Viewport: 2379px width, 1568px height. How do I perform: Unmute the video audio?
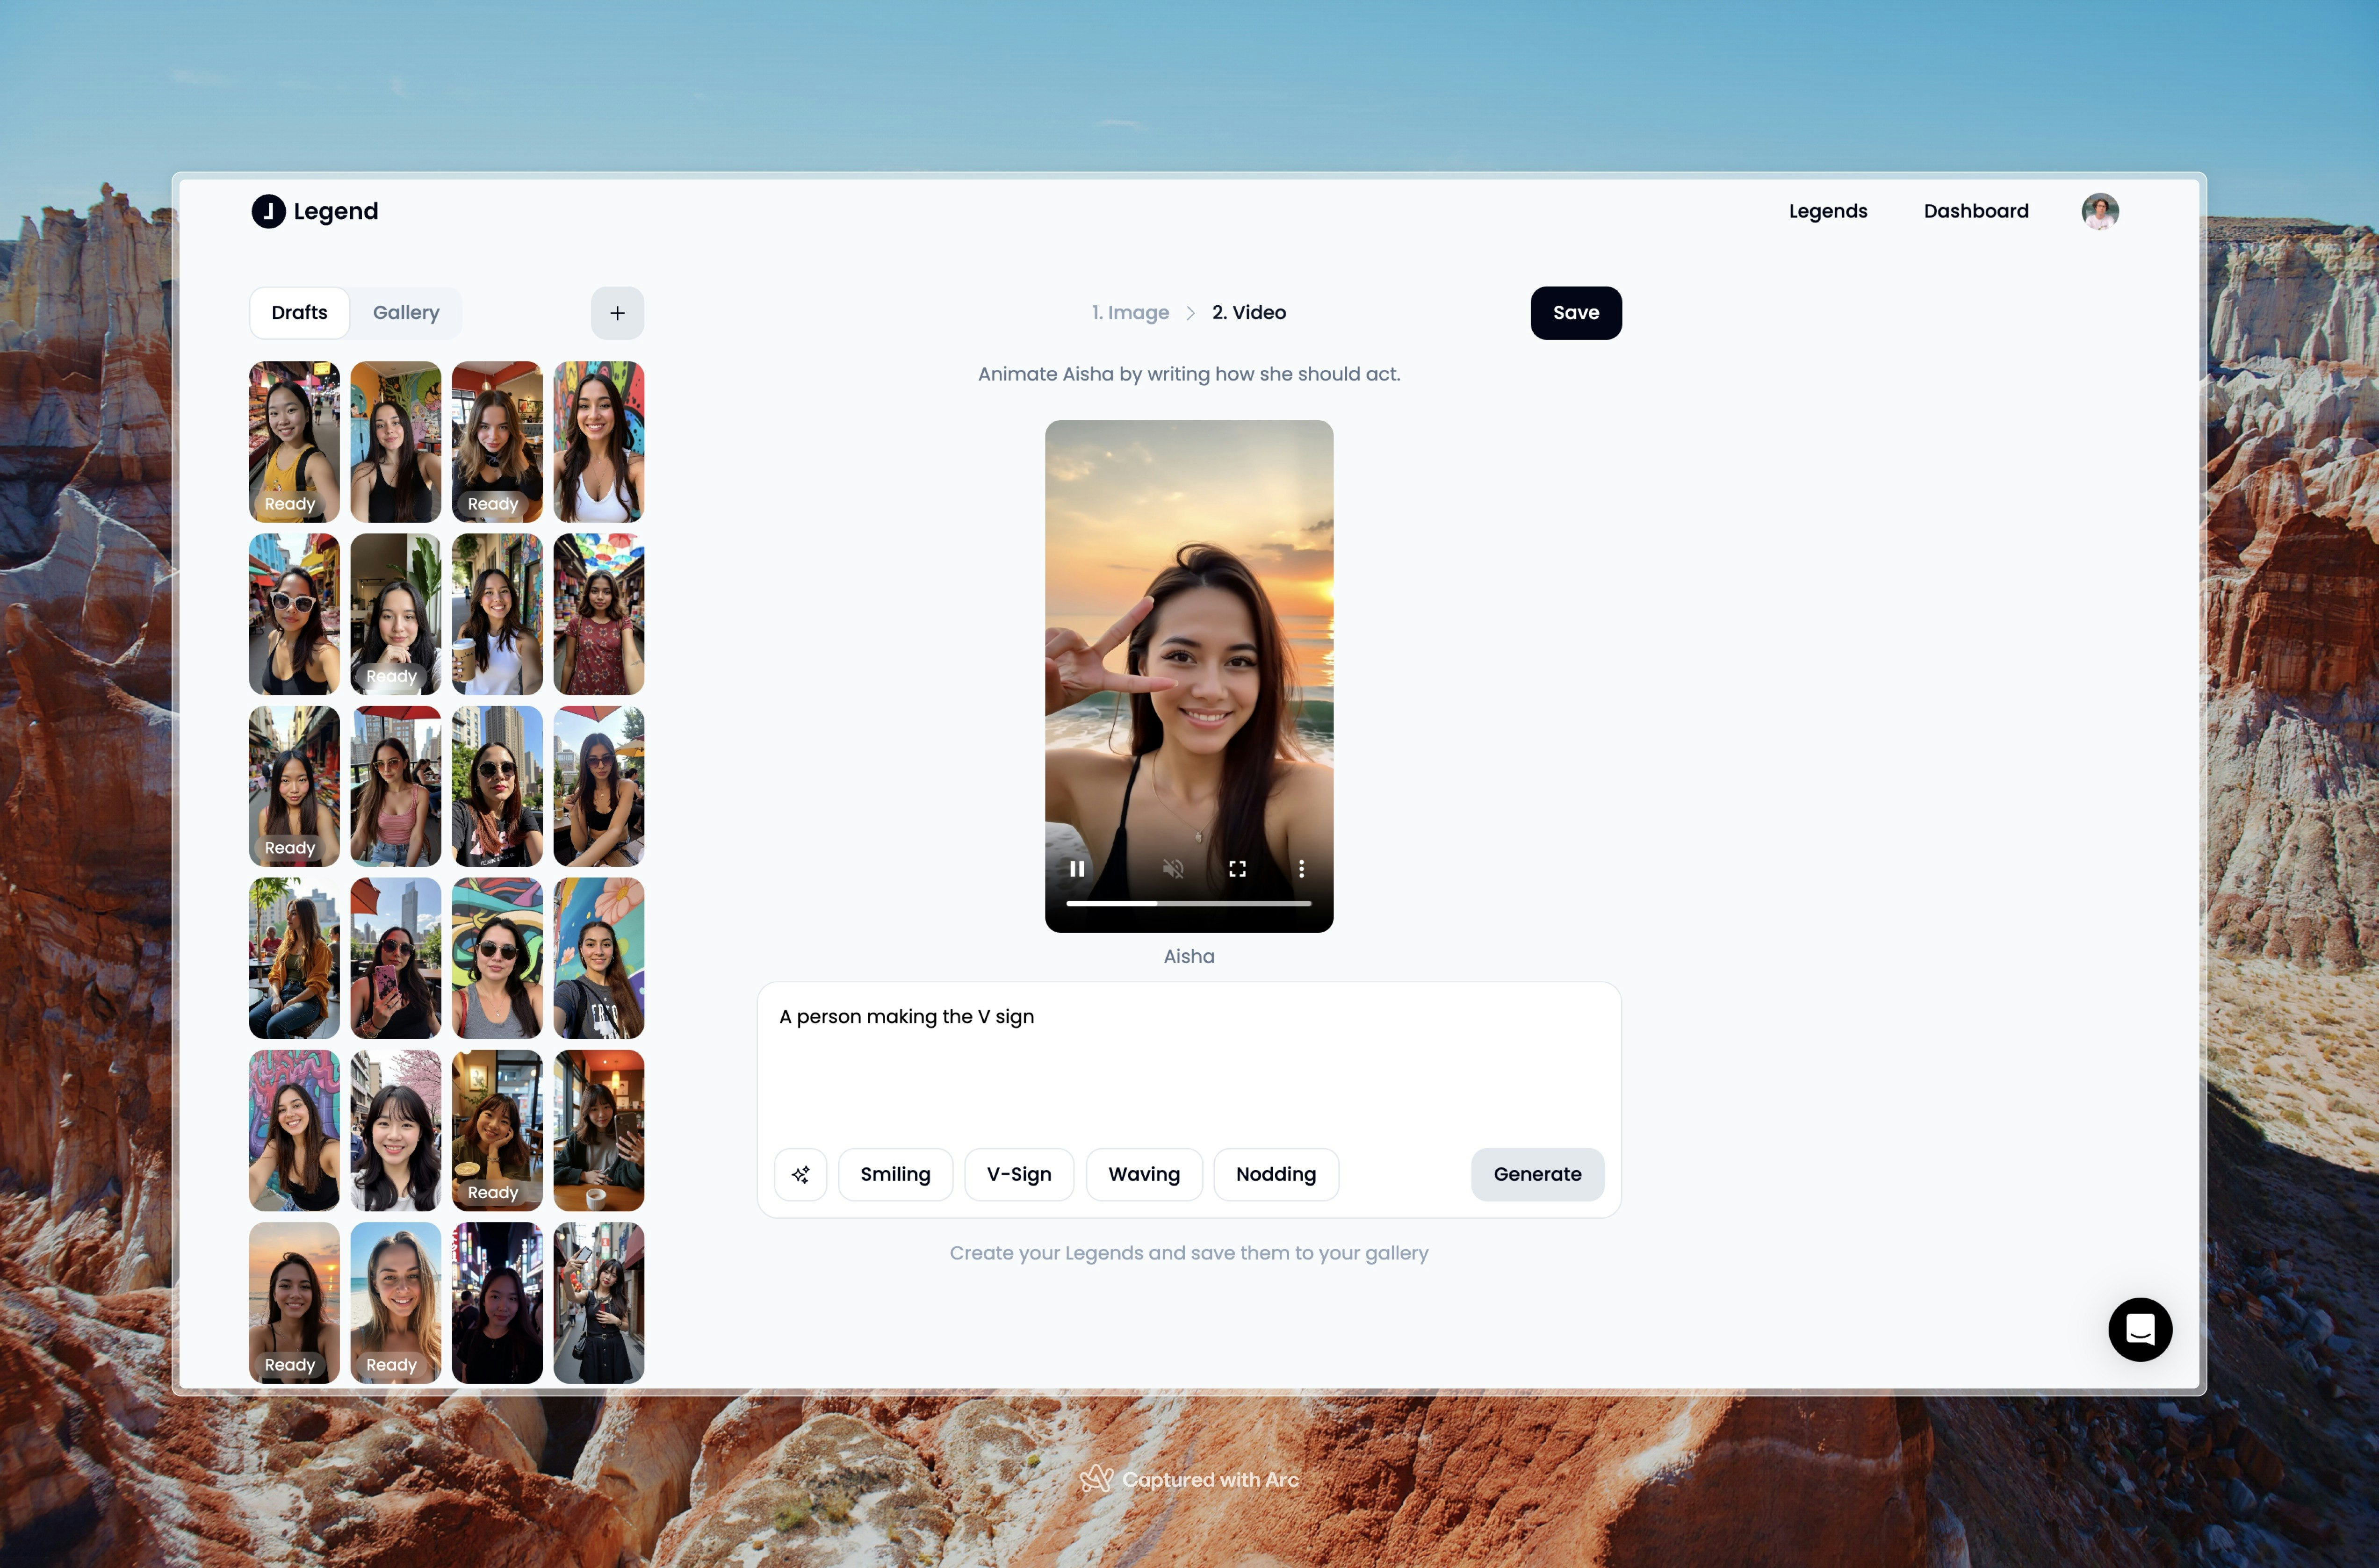(1173, 868)
